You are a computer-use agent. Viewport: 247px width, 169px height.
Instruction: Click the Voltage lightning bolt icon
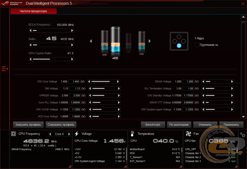[x=77, y=134]
